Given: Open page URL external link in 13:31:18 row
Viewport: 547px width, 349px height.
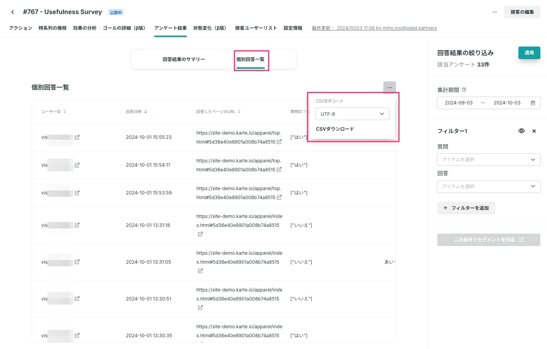Looking at the screenshot, I should tap(200, 234).
